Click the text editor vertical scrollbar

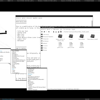92,23
